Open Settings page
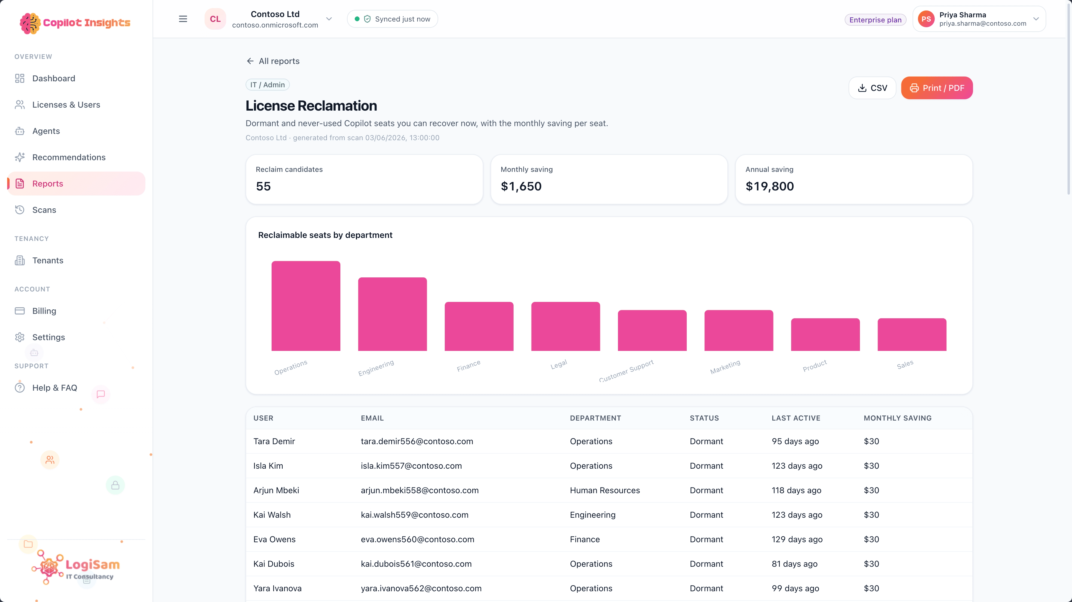 tap(76, 337)
